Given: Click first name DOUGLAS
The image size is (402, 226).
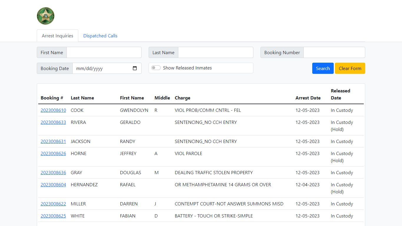Looking at the screenshot, I should point(130,172).
